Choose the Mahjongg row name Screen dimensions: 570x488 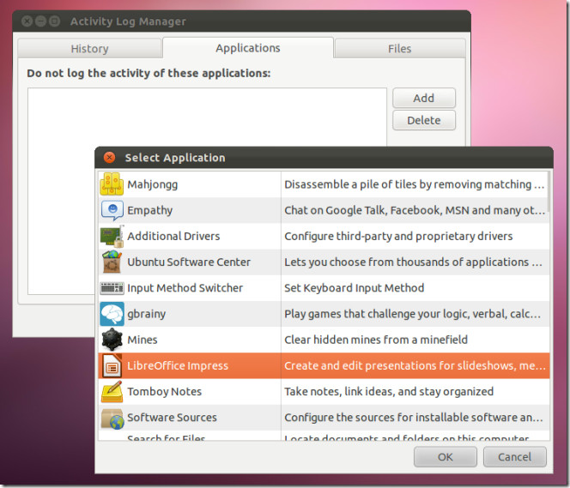coord(152,184)
